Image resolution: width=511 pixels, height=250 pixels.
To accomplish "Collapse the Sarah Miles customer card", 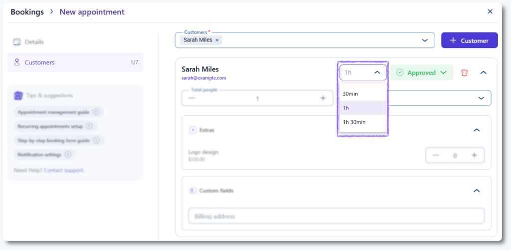I will pos(483,73).
